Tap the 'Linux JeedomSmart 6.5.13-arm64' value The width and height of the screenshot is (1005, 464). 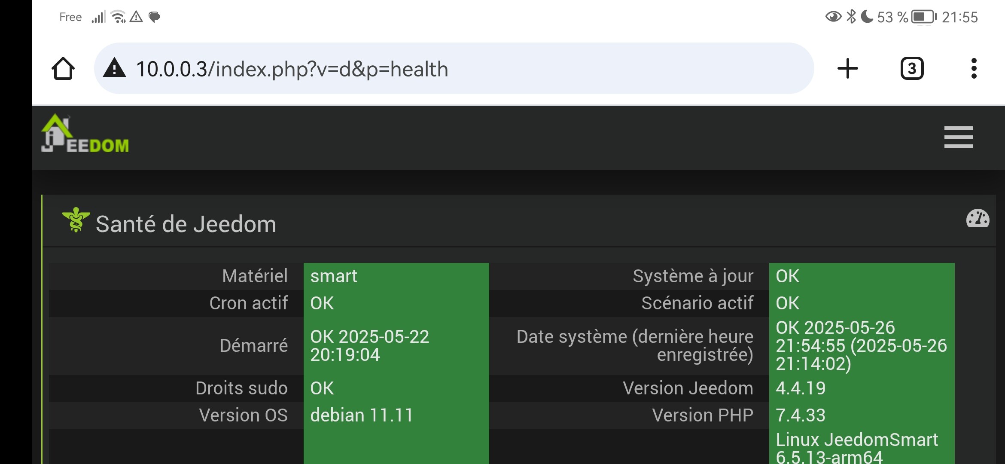pyautogui.click(x=857, y=448)
